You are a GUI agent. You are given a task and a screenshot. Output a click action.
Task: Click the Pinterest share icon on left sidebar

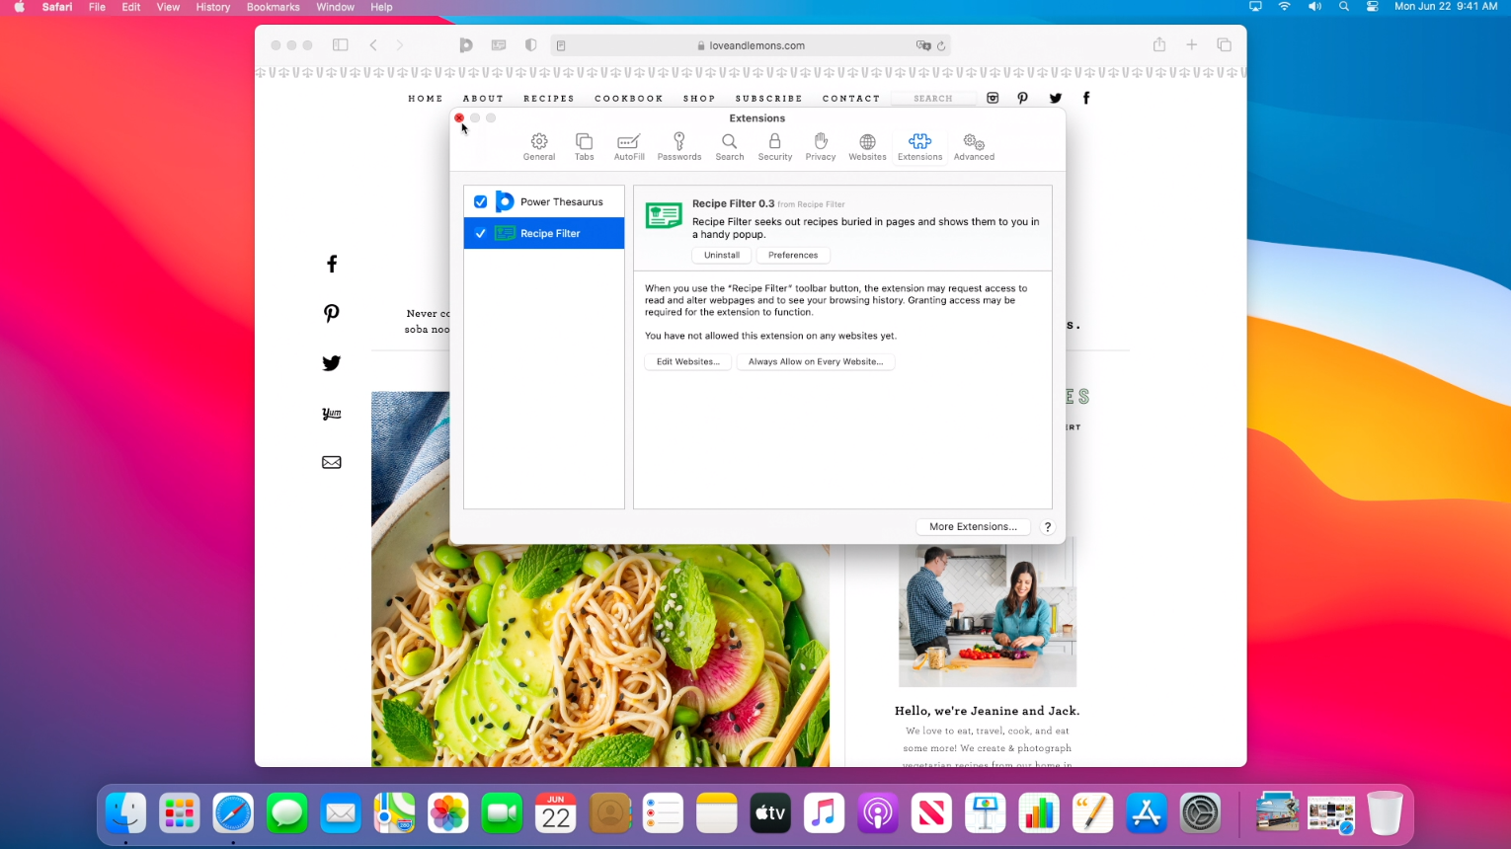click(332, 313)
